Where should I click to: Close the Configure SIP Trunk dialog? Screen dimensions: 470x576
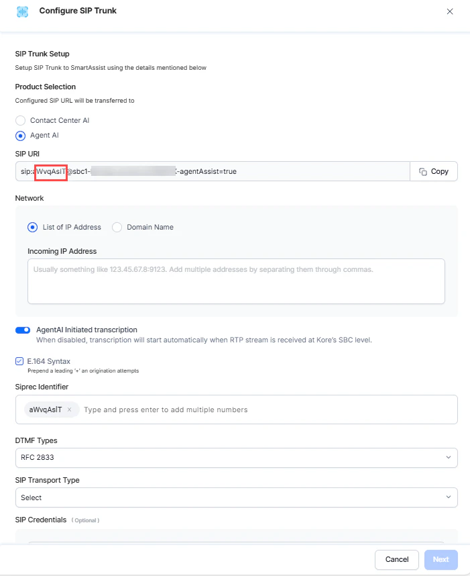pos(450,11)
